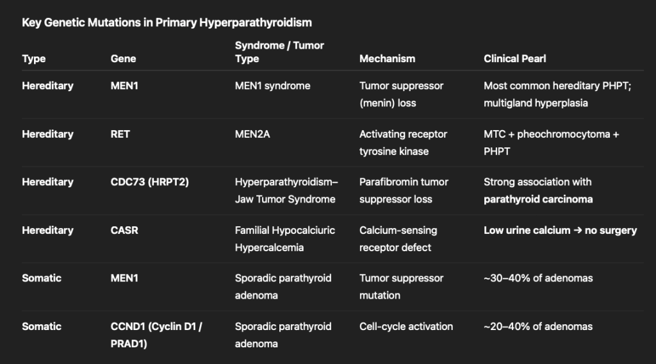
Task: Click the Type column header
Action: (33, 58)
